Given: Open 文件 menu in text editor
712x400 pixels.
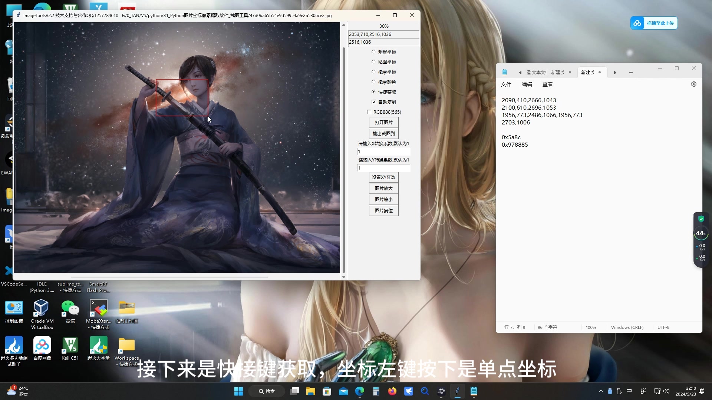Looking at the screenshot, I should tap(506, 84).
